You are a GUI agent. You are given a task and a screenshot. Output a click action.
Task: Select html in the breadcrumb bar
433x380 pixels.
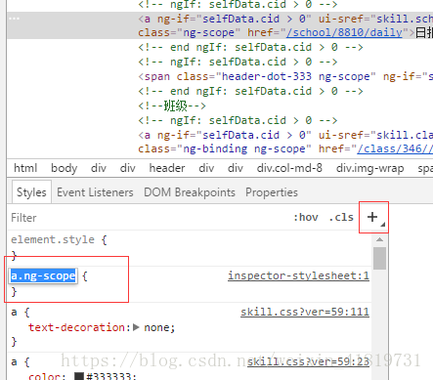tap(25, 168)
